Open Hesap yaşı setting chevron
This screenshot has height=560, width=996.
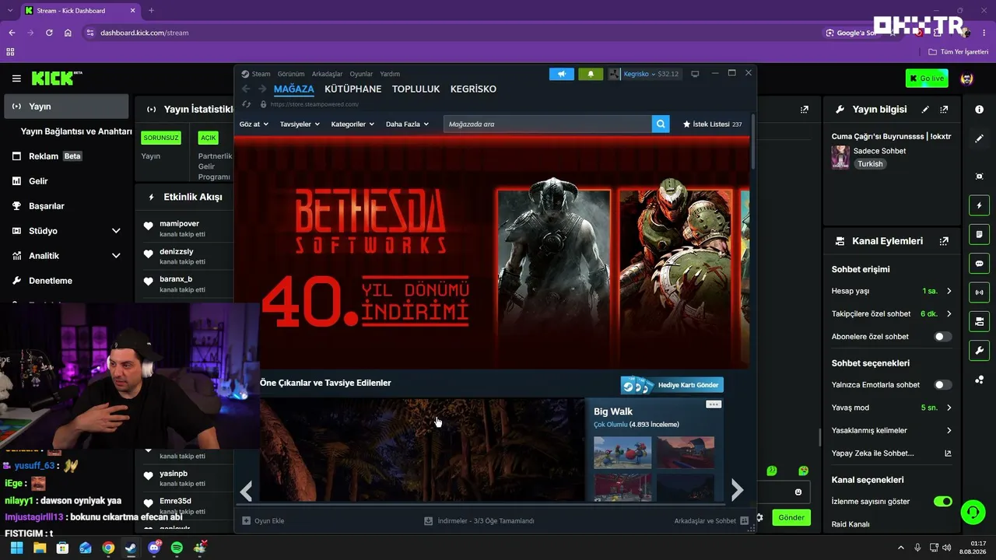coord(949,291)
